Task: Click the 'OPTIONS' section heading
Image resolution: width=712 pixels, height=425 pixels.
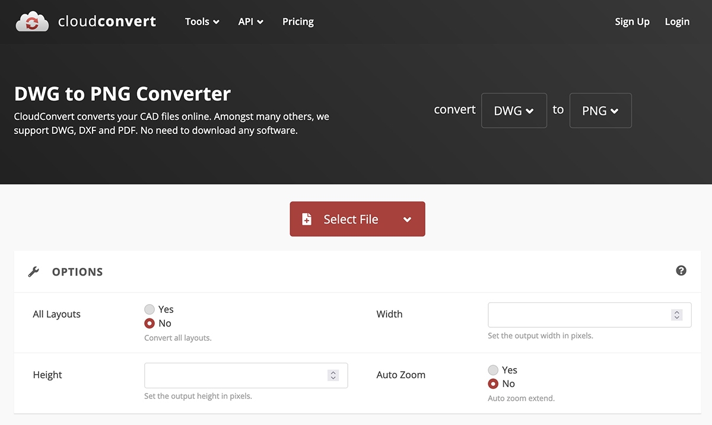Action: click(x=77, y=272)
